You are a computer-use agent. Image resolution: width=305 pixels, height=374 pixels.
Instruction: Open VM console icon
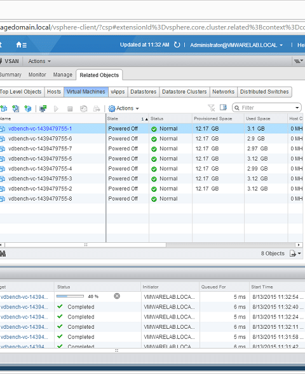point(43,108)
